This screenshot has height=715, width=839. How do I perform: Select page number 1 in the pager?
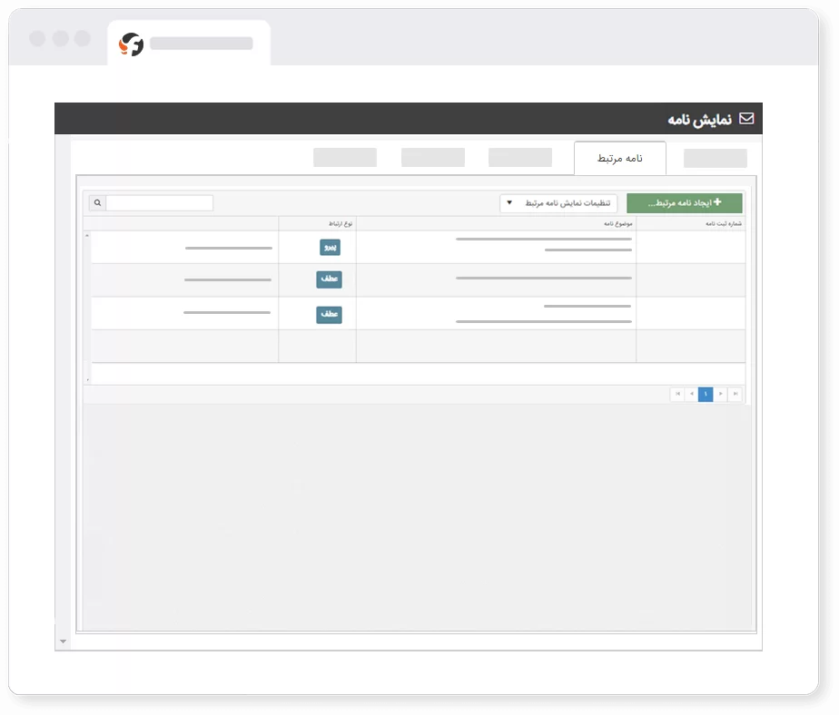pos(706,394)
